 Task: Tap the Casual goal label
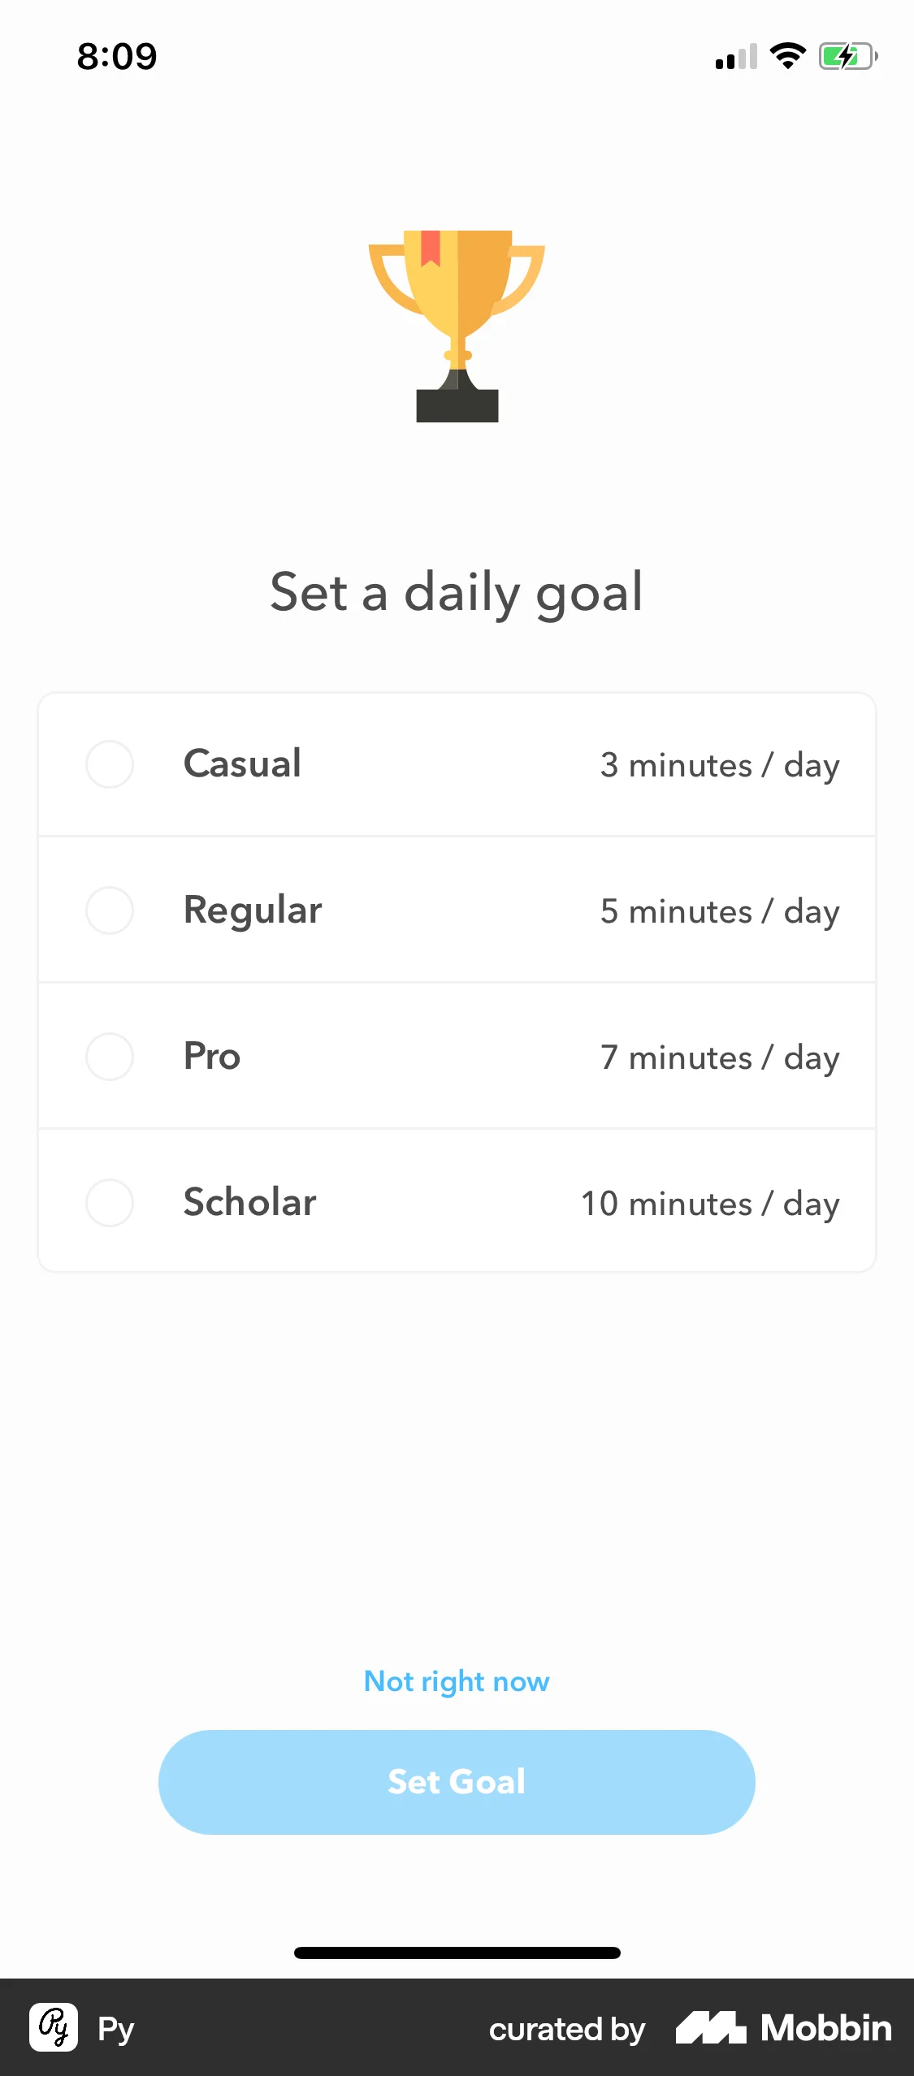tap(242, 763)
